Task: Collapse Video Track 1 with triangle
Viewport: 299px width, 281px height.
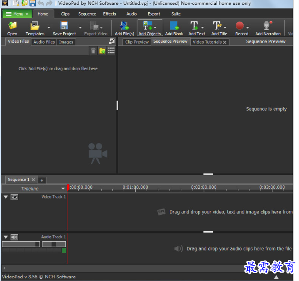Action: pos(6,197)
